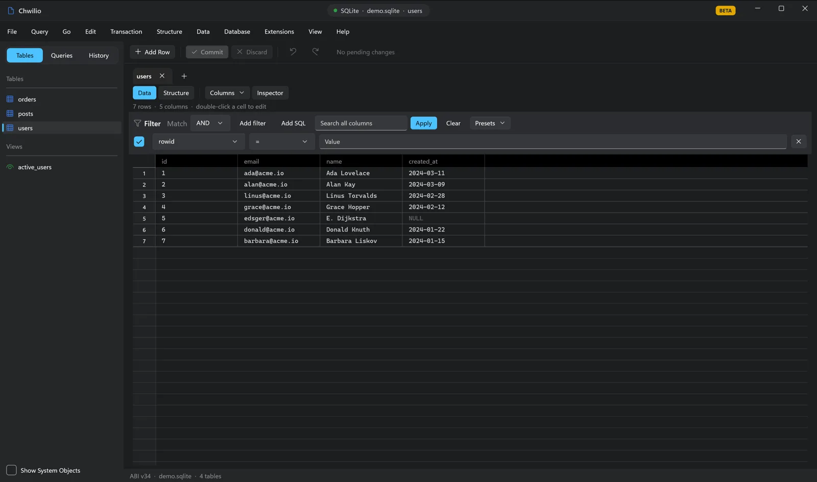Select the Data view tab
817x482 pixels.
point(145,93)
